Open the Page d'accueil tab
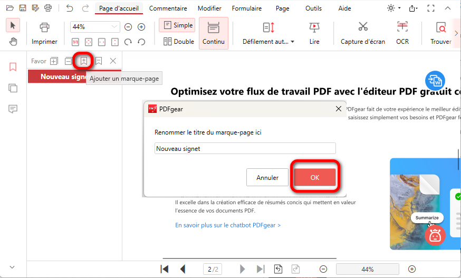 coord(119,8)
